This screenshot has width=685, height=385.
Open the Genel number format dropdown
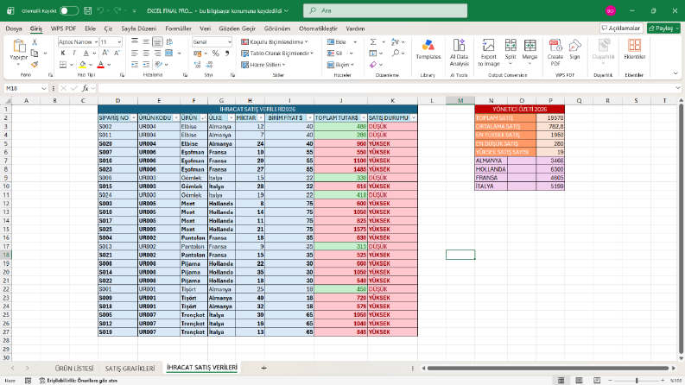click(230, 42)
